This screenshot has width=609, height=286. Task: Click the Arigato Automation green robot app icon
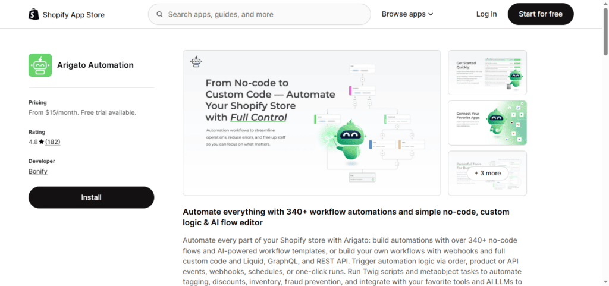pos(40,65)
